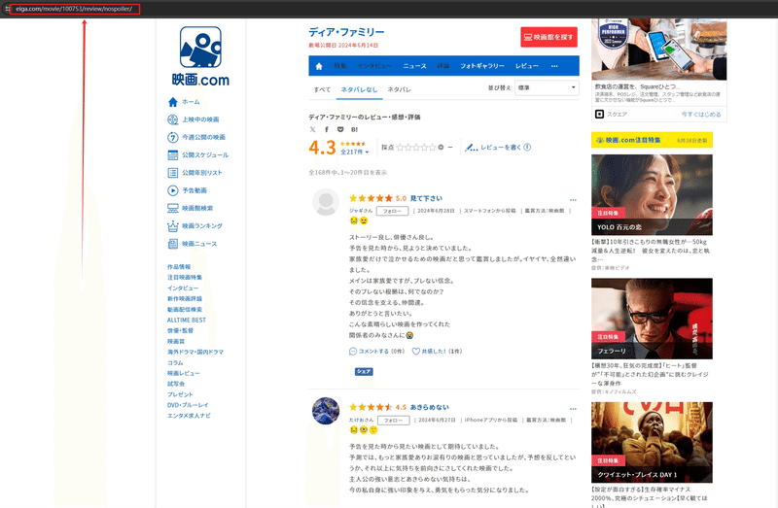Click info icon beside レビューを書く
This screenshot has height=508, width=778.
pos(527,148)
